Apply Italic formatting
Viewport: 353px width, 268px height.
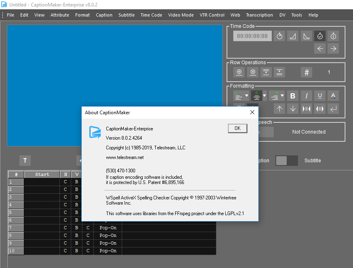pos(306,96)
